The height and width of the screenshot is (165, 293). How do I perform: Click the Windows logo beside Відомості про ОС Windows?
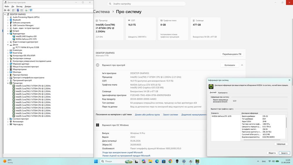(98, 125)
